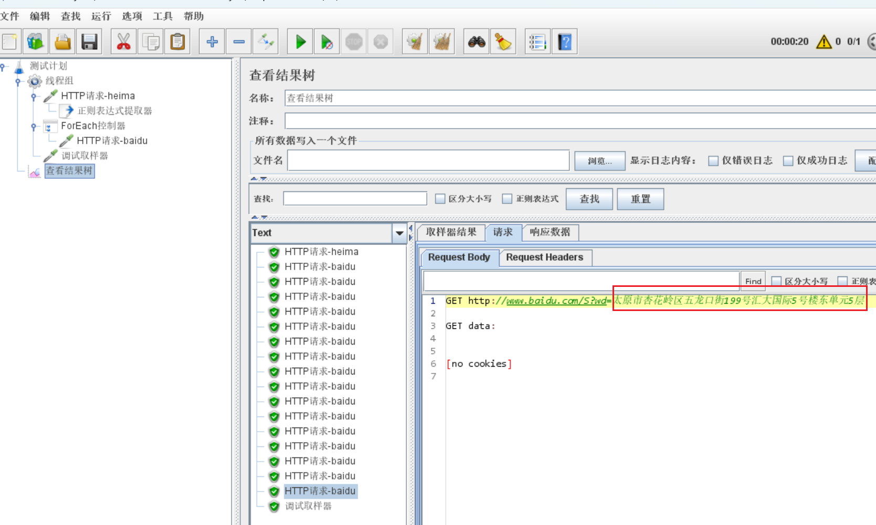Save the test plan with floppy icon
876x525 pixels.
[89, 41]
